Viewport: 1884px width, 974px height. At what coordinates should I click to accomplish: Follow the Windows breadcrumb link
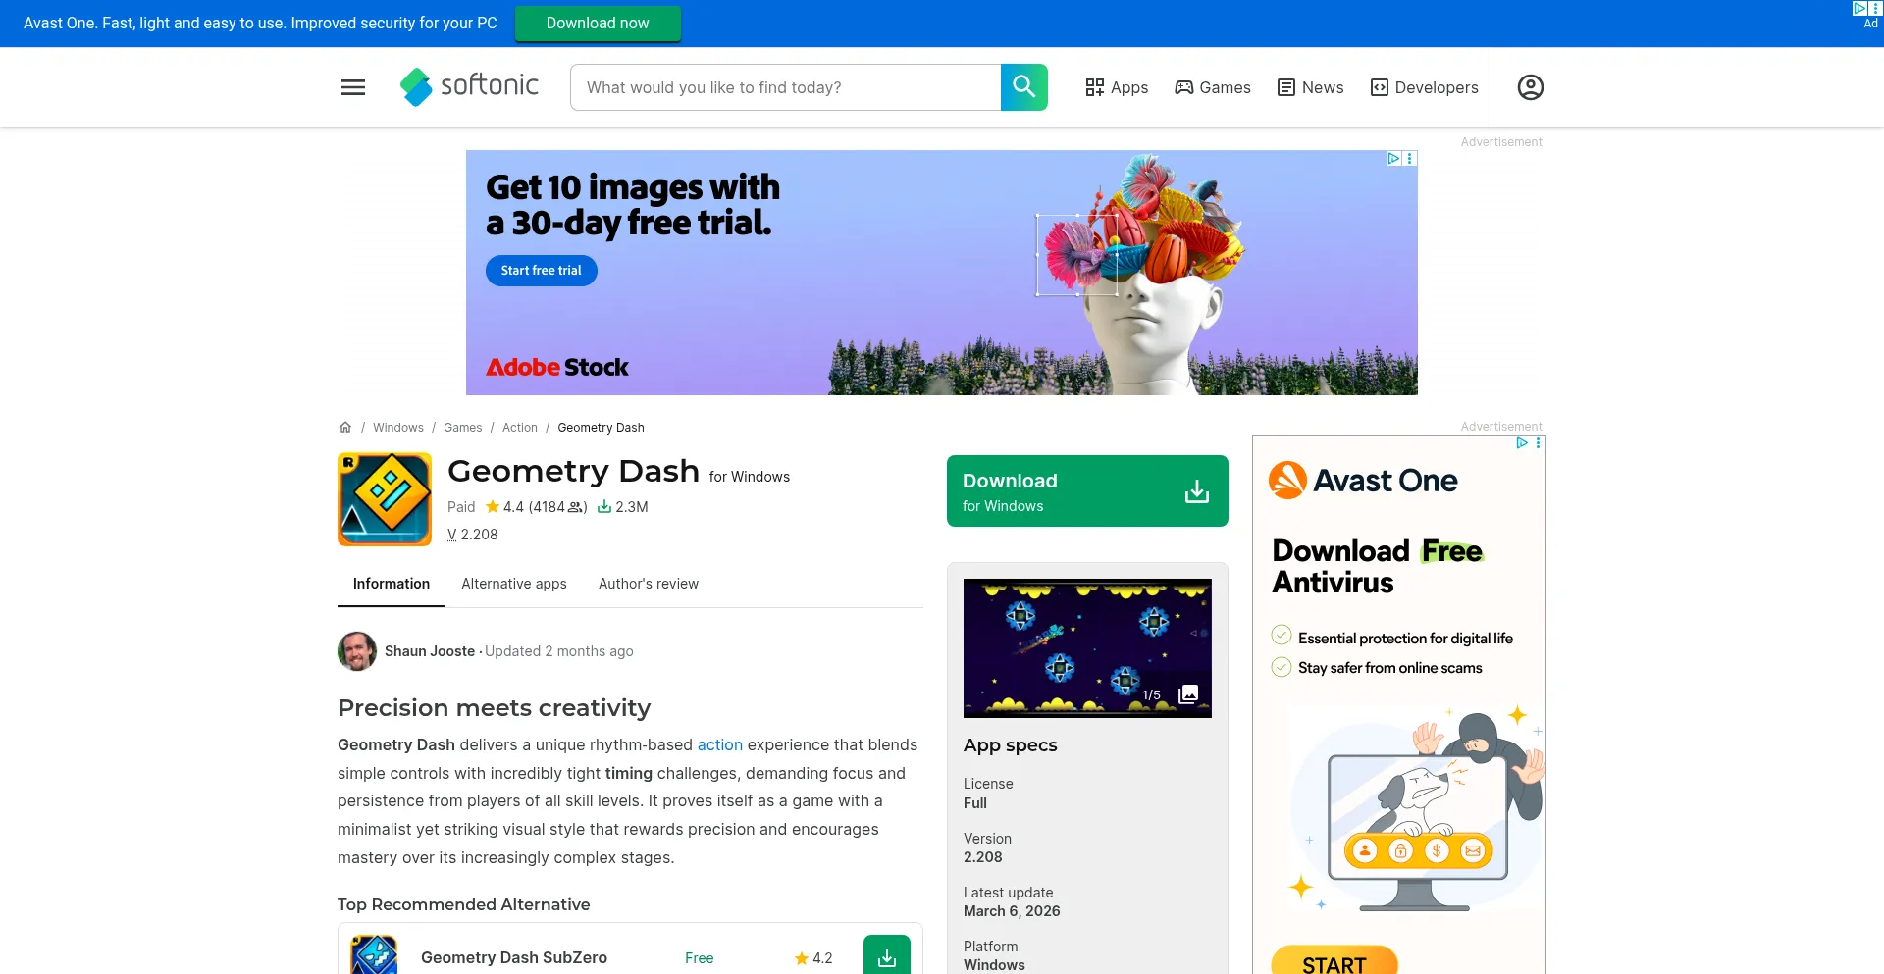point(398,427)
